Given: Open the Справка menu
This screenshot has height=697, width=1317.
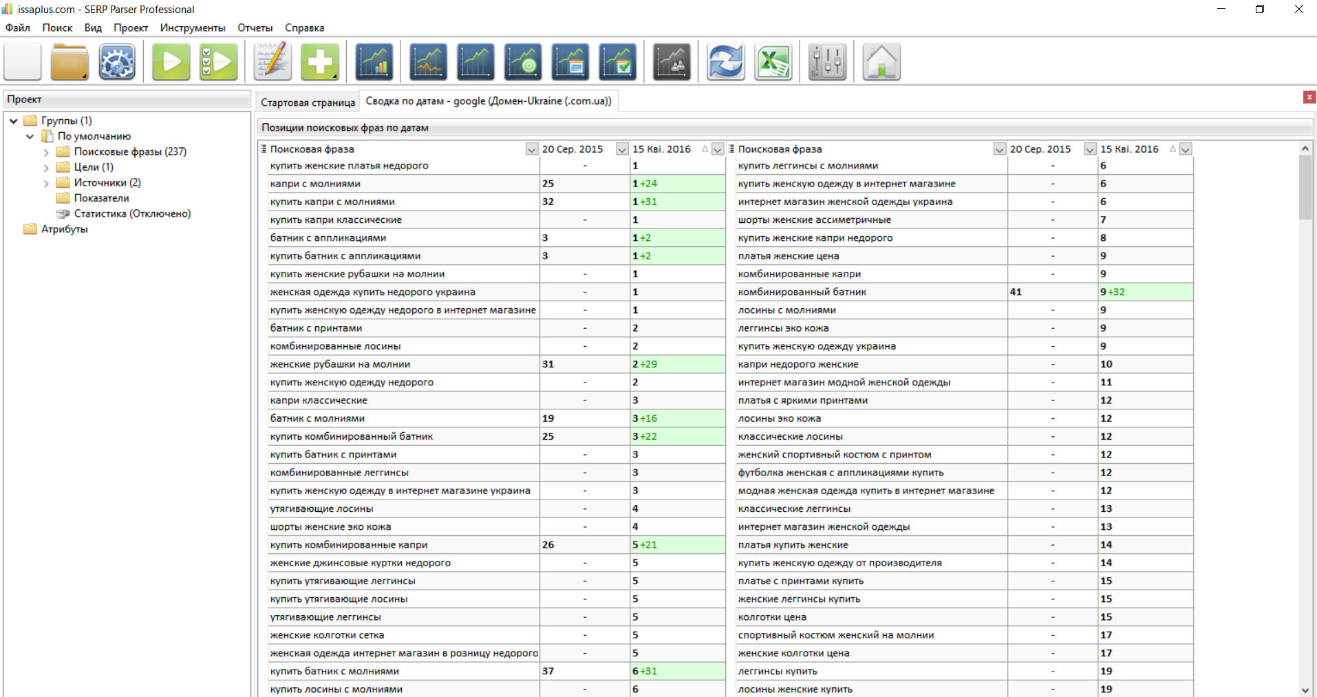Looking at the screenshot, I should [304, 28].
